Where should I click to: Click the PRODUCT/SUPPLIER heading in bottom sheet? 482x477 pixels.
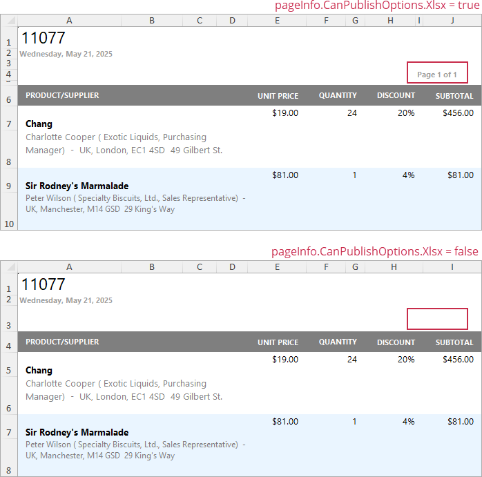(x=62, y=342)
